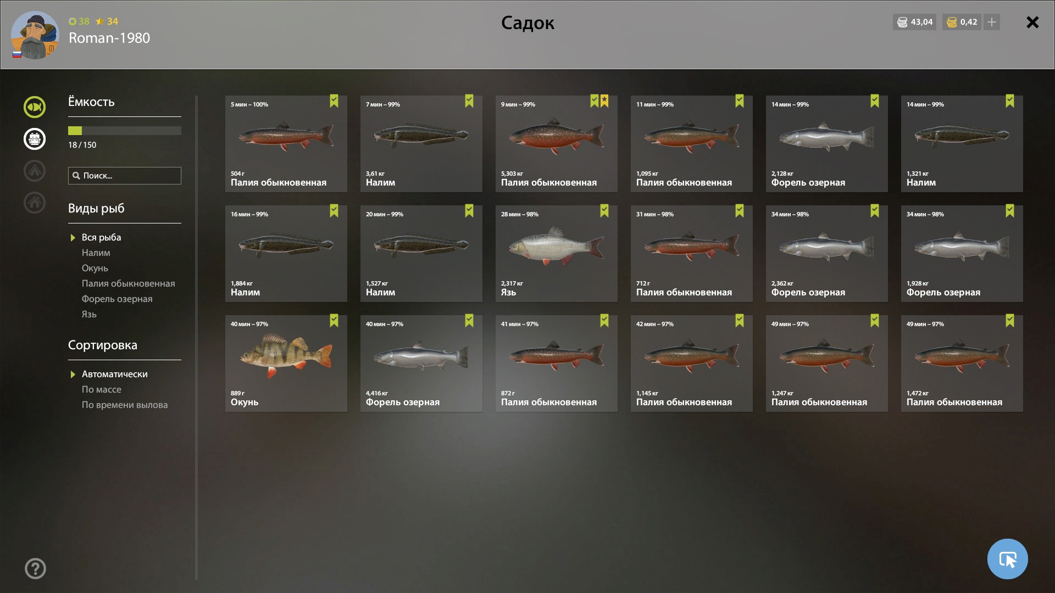Toggle bookmark flag on 3,61 кг Налим
Viewport: 1055px width, 593px height.
469,101
